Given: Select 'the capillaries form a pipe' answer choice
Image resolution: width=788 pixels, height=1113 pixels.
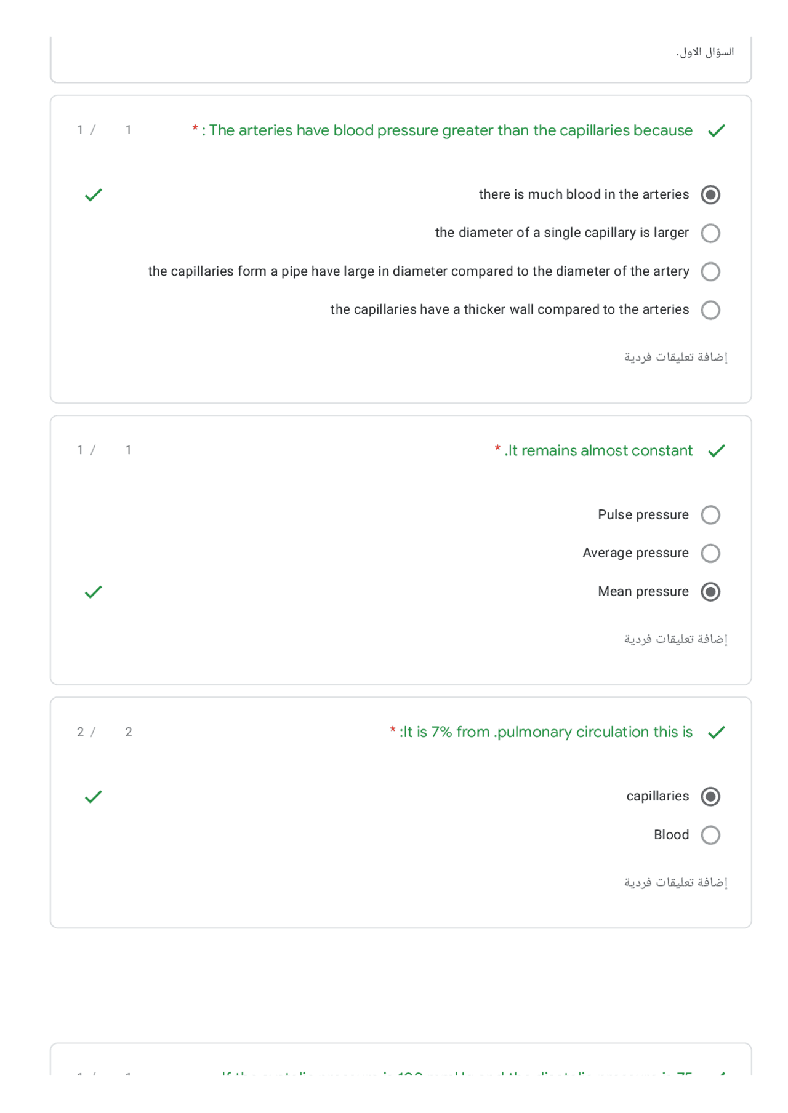Looking at the screenshot, I should point(710,271).
